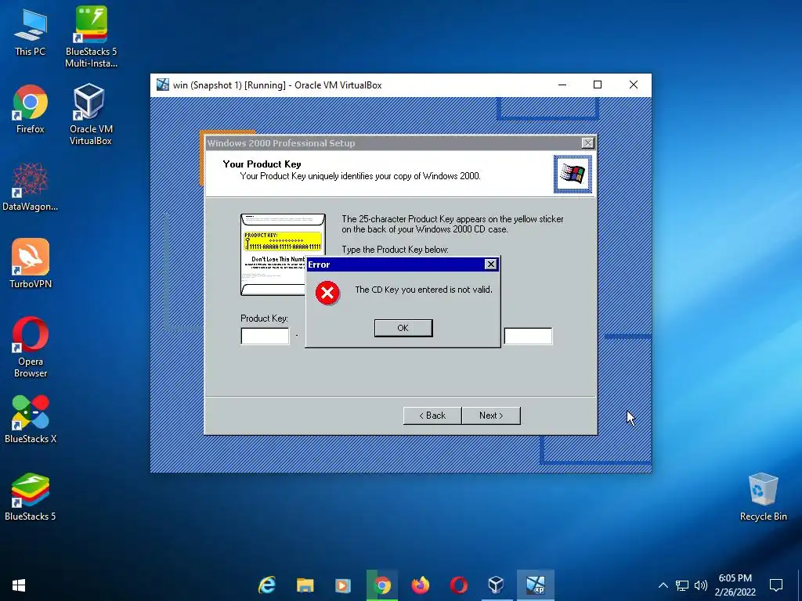Click the Next button in Setup
This screenshot has height=601, width=802.
(x=491, y=416)
